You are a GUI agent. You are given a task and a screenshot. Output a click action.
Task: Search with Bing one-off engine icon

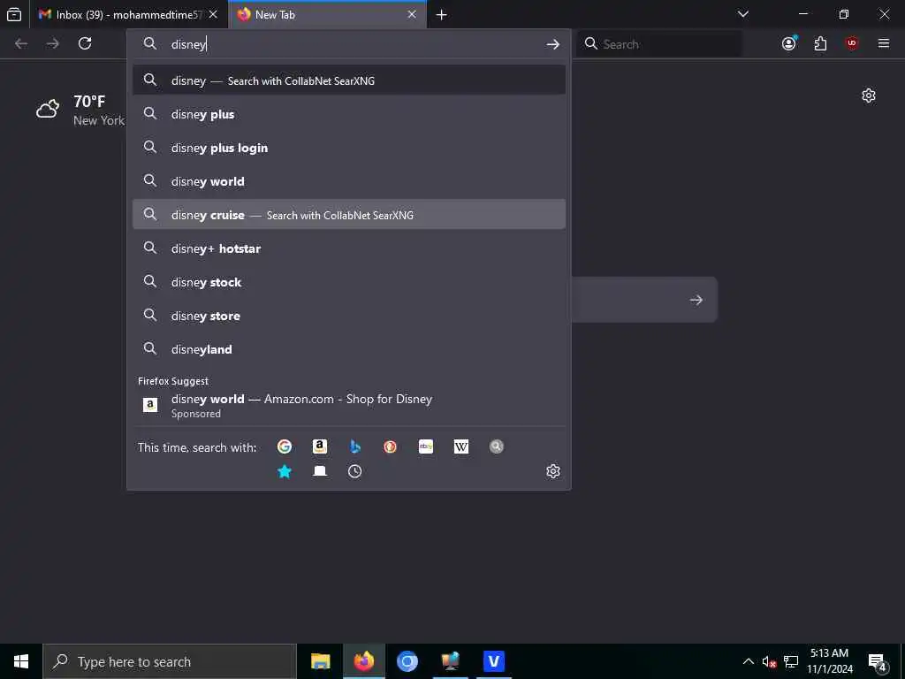(x=355, y=446)
